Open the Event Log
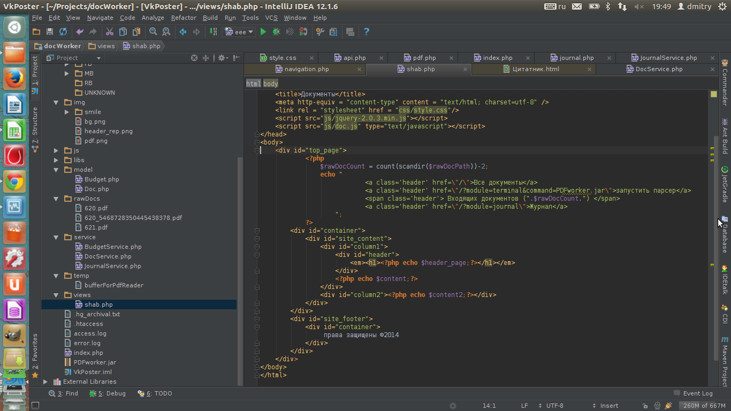731x411 pixels. click(693, 393)
